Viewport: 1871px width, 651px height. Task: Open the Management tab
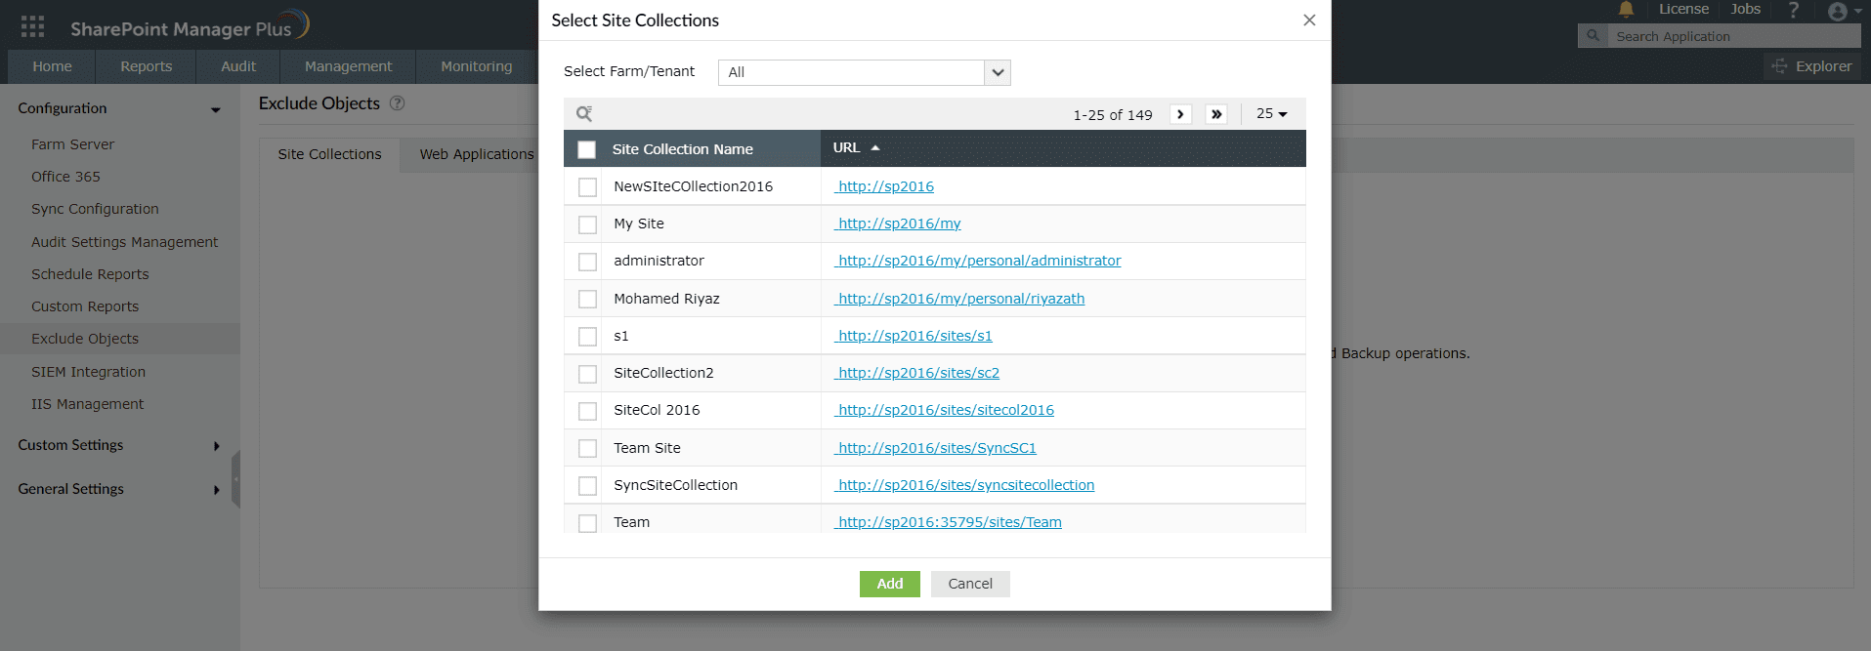(348, 66)
